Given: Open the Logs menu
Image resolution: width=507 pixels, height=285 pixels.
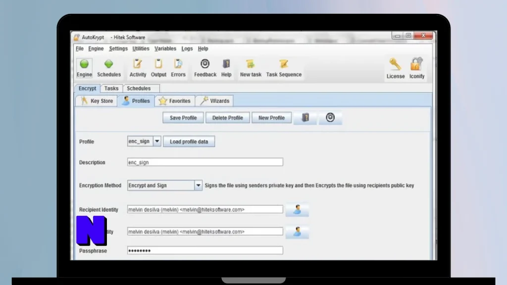Looking at the screenshot, I should 187,48.
